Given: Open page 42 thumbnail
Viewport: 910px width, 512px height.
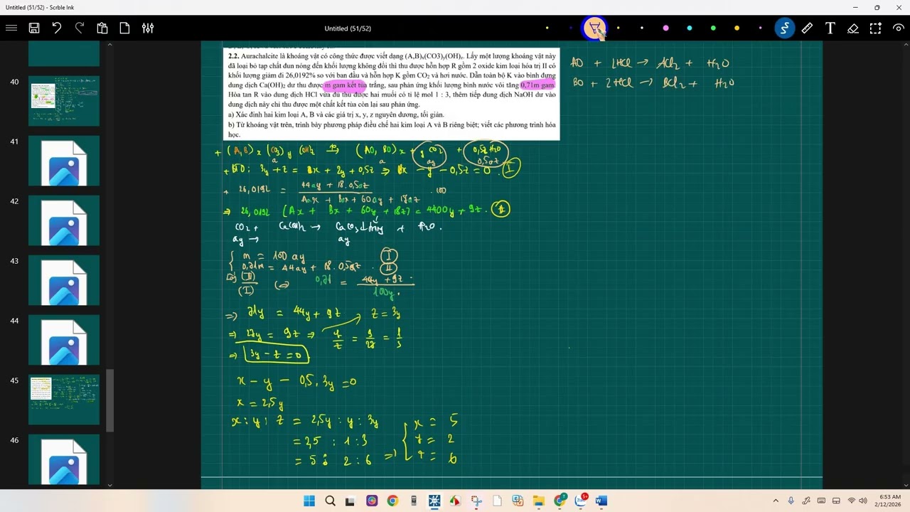Looking at the screenshot, I should point(64,220).
